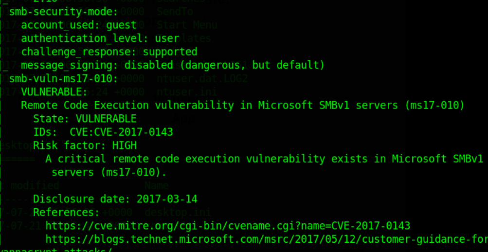This screenshot has width=488, height=252.
Task: Click the Disclosure date: 2017-03-14 line
Action: (115, 199)
